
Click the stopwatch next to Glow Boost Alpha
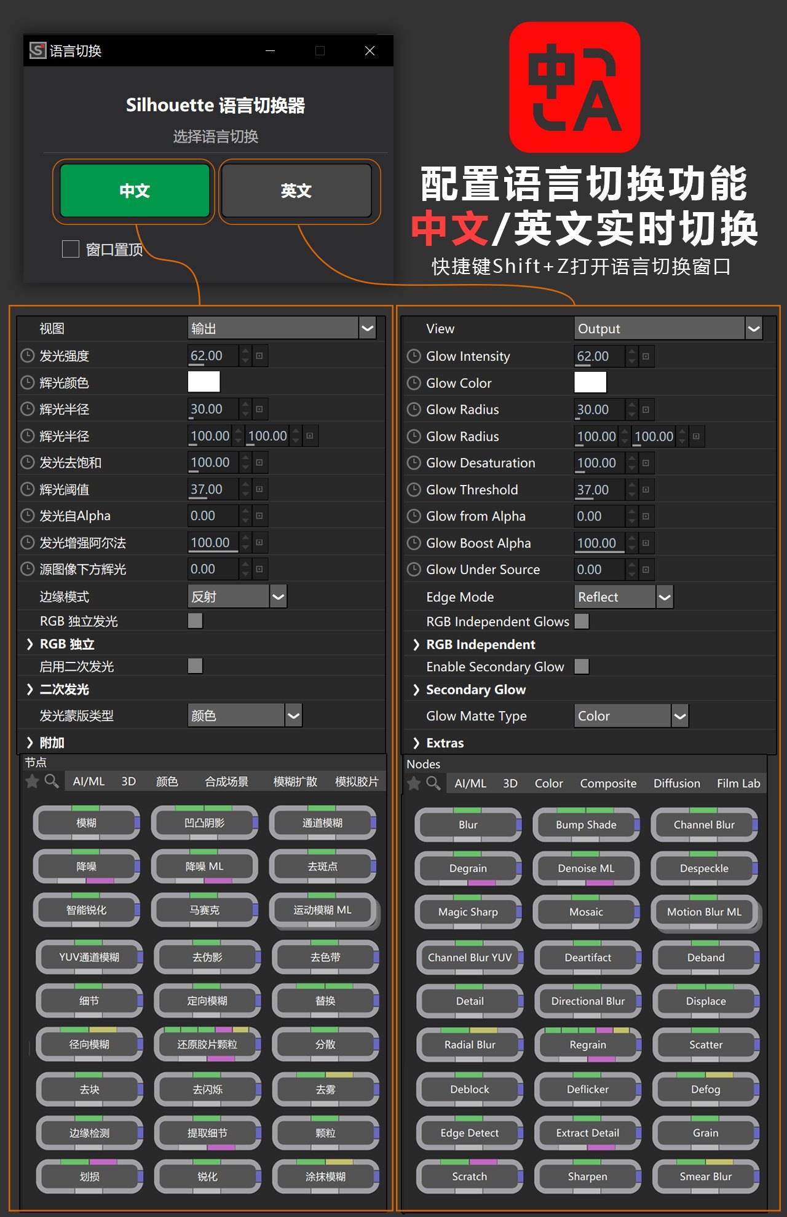(x=414, y=543)
